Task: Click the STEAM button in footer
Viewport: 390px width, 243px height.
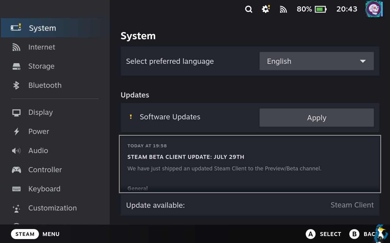Action: tap(25, 234)
